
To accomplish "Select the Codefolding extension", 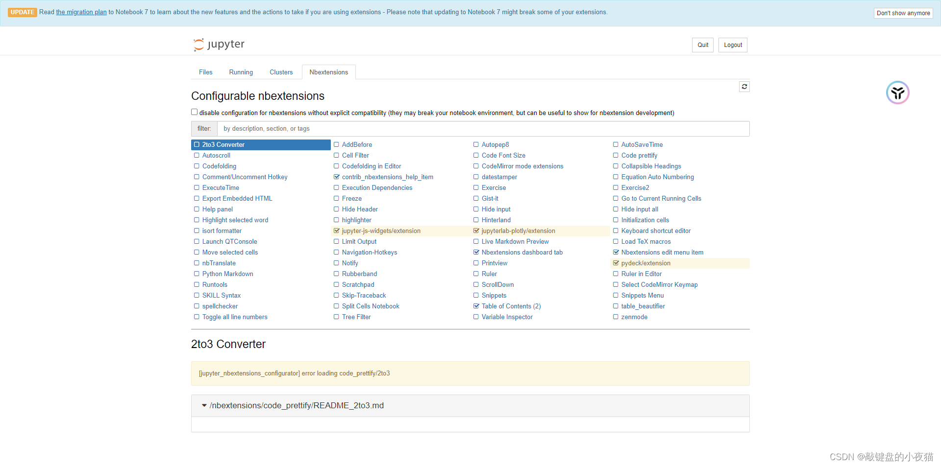I will pos(219,166).
